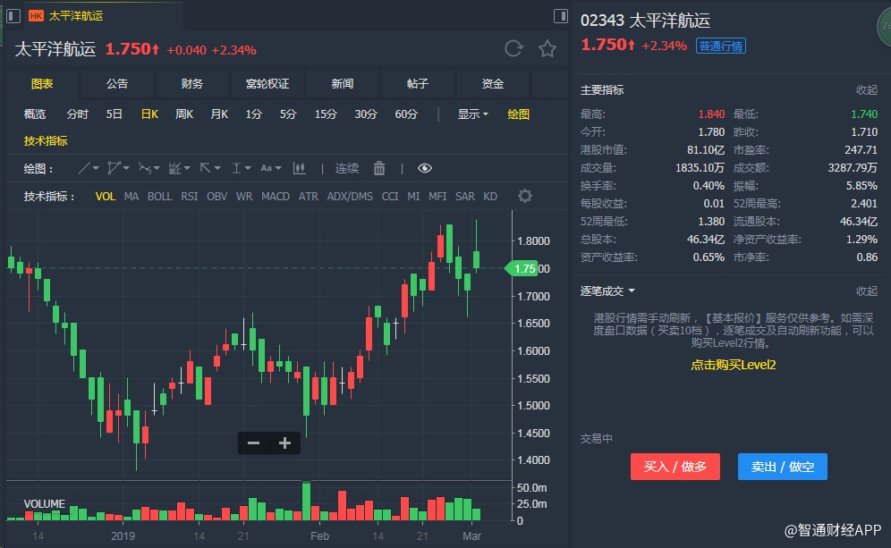Open the polyline tool dropdown arrow

[126, 168]
